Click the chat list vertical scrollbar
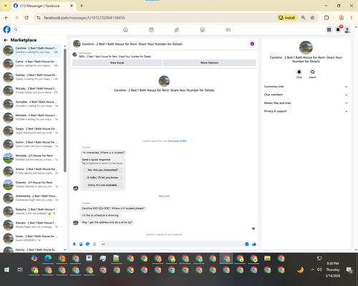Viewport: 358px width, 286px height. (x=65, y=110)
